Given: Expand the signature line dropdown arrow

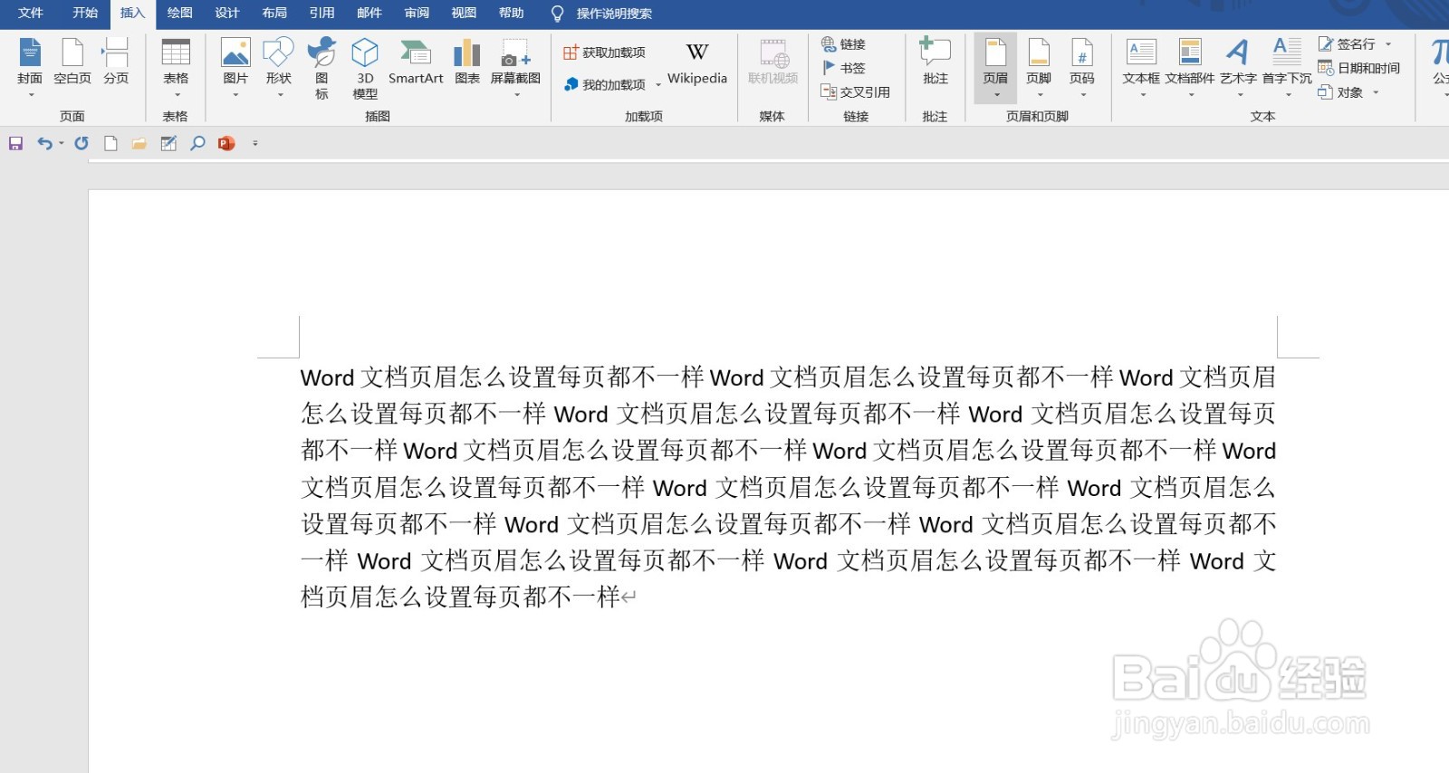Looking at the screenshot, I should pyautogui.click(x=1388, y=44).
